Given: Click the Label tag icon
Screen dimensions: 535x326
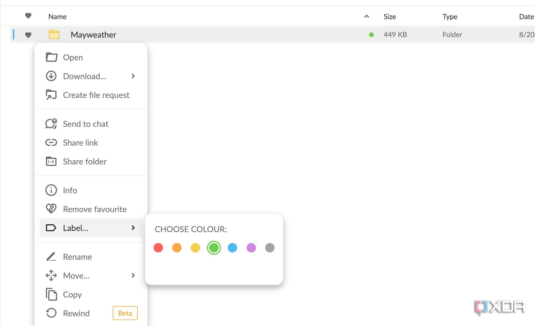Looking at the screenshot, I should coord(51,228).
